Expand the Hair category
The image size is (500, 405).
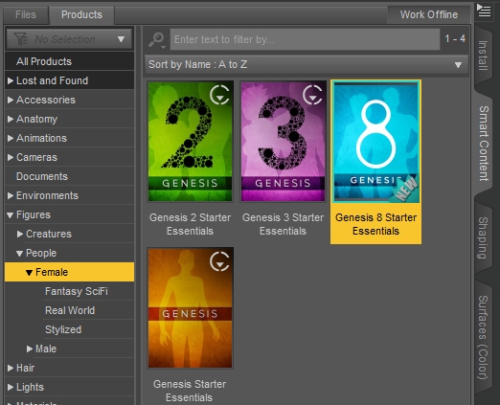pos(11,368)
